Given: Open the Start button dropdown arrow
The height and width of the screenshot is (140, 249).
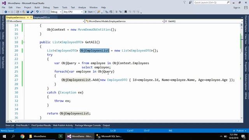Looking at the screenshot, I should click(x=94, y=12).
